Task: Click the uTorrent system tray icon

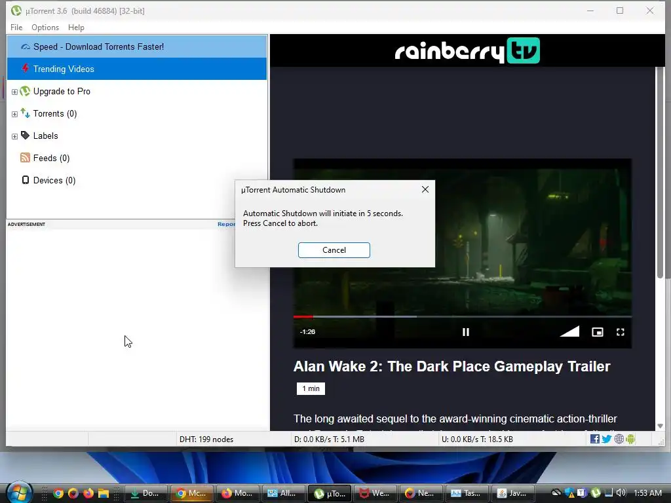Action: pyautogui.click(x=596, y=493)
